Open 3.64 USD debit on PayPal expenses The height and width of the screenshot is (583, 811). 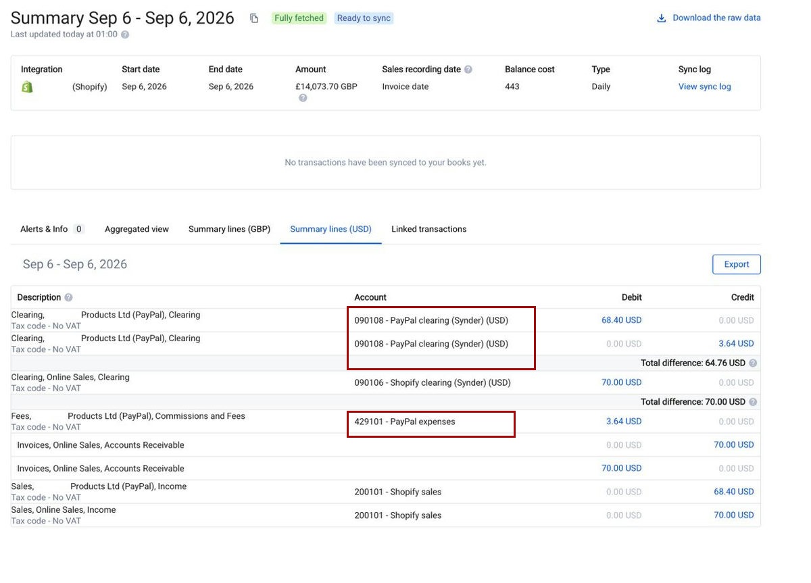tap(624, 422)
